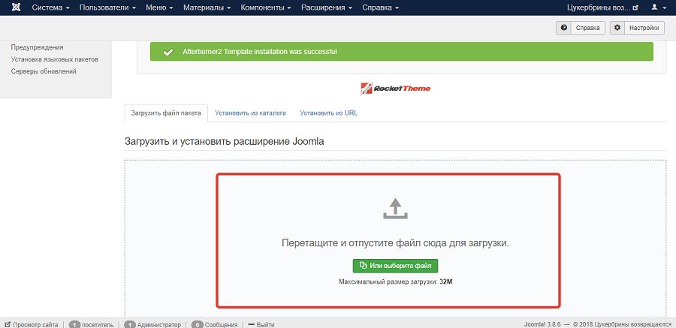Click Просмотр сайта in status bar
The image size is (676, 328).
coord(31,324)
